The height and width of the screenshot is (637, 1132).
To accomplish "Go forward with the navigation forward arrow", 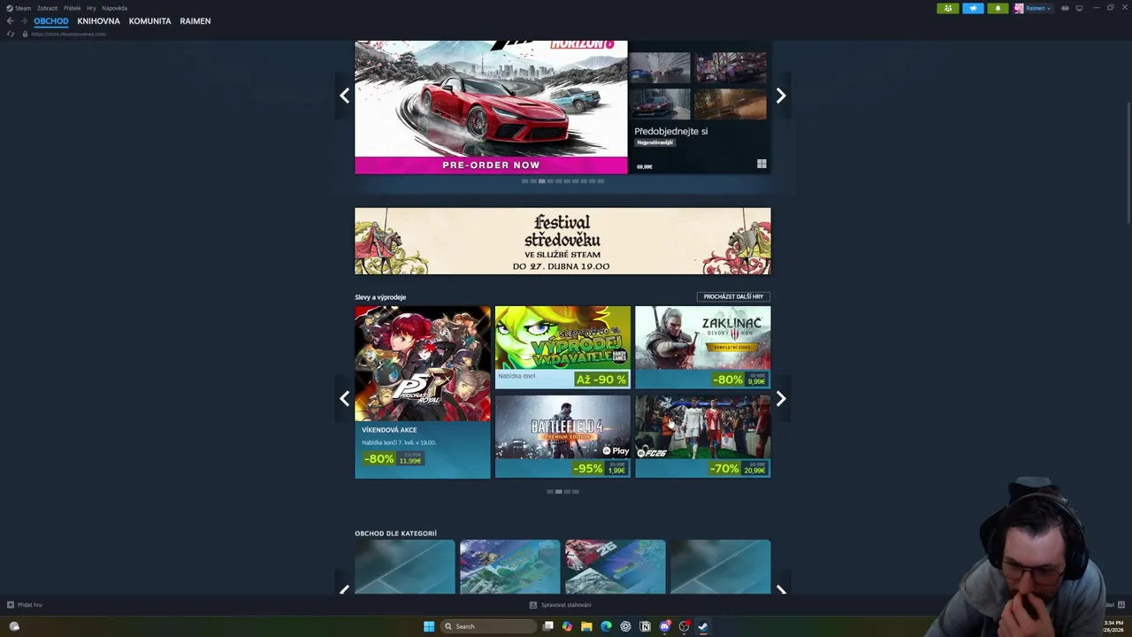I will pyautogui.click(x=24, y=21).
